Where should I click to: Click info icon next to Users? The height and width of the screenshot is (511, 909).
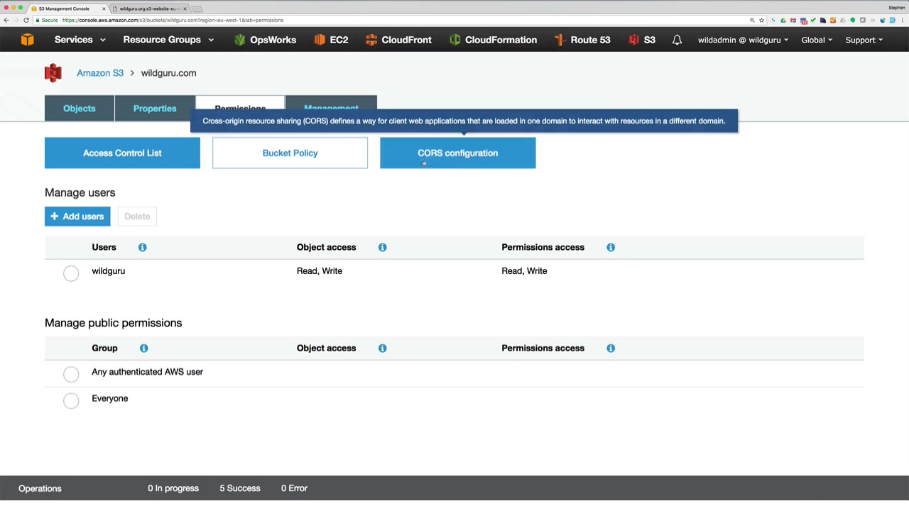143,247
